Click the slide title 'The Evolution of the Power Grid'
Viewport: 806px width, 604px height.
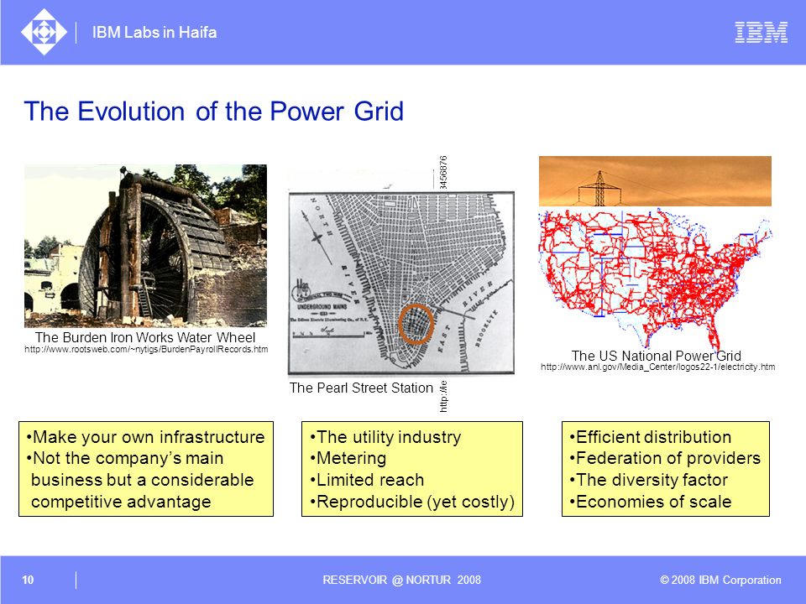coord(214,111)
